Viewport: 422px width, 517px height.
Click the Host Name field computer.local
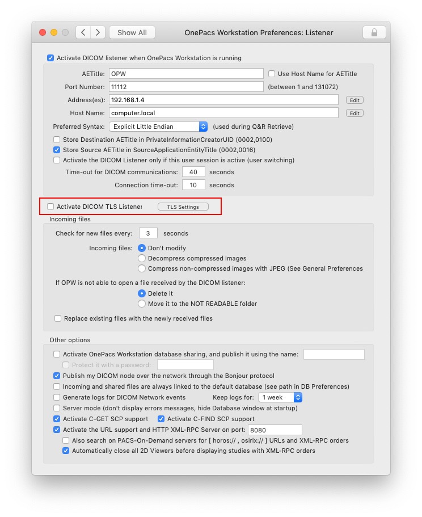click(223, 113)
